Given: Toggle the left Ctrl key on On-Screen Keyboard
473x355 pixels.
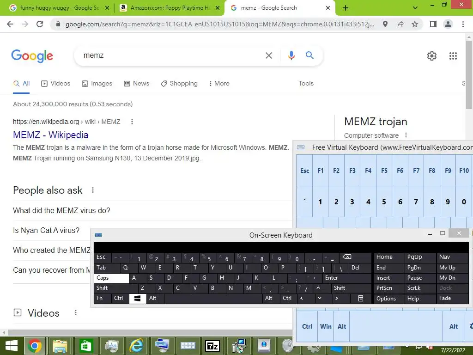Looking at the screenshot, I should [120, 298].
